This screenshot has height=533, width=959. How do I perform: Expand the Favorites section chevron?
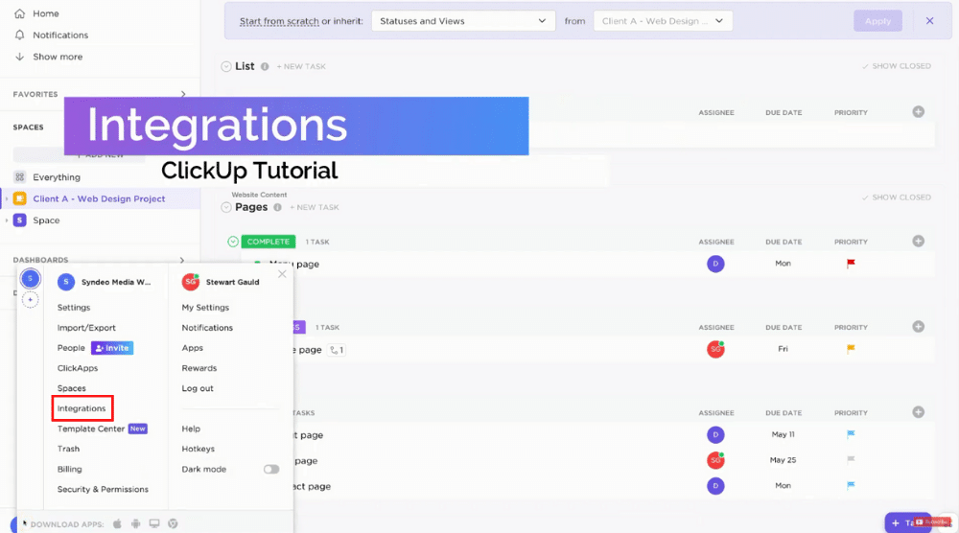click(x=183, y=94)
